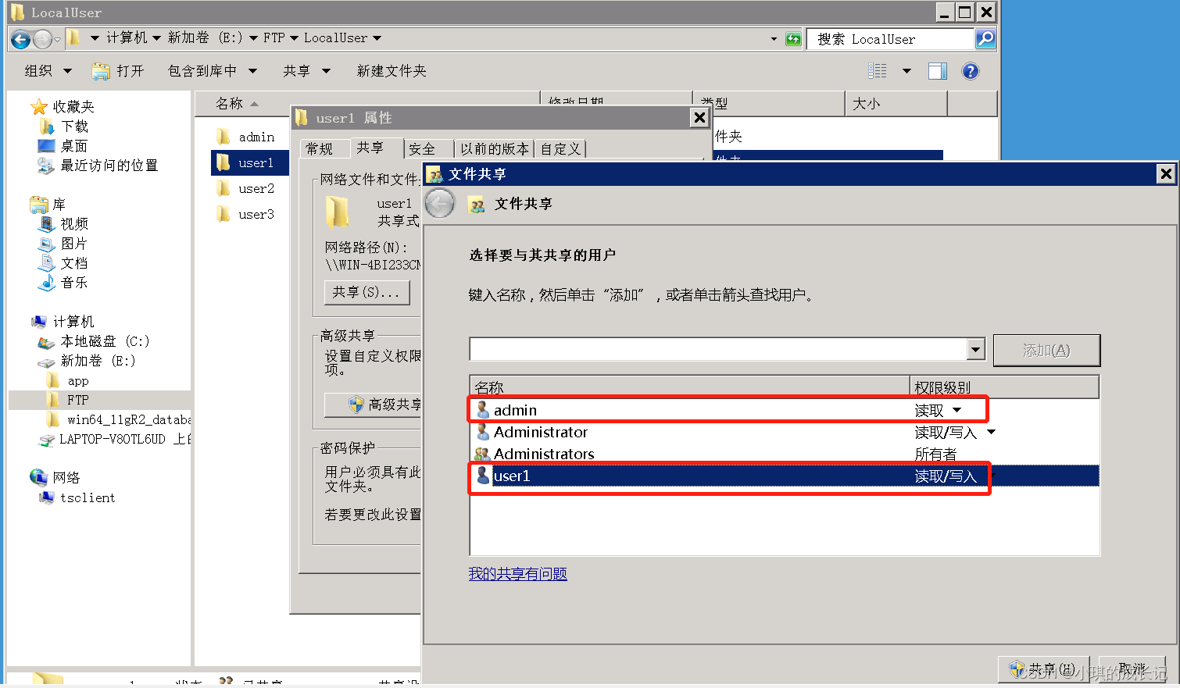Click the LocalUser search box
This screenshot has height=688, width=1180.
coord(891,38)
